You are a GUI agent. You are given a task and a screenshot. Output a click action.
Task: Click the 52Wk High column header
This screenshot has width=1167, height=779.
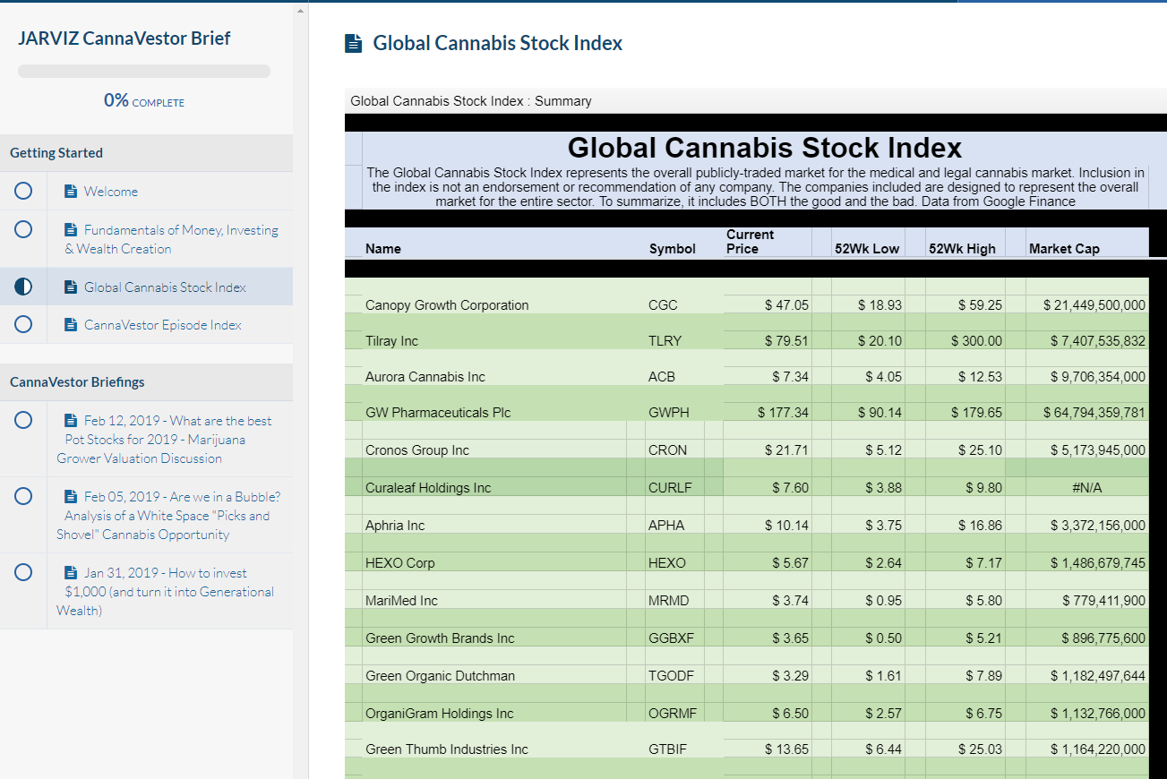(x=963, y=249)
